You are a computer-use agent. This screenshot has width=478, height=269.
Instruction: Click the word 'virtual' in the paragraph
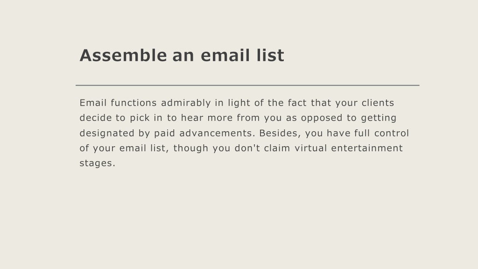pos(310,148)
